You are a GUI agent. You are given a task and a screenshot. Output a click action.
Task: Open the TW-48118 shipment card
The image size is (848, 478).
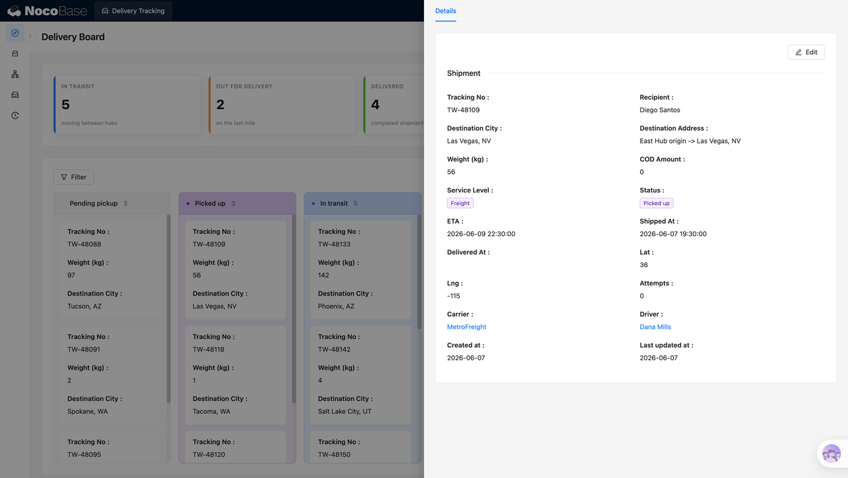(235, 375)
